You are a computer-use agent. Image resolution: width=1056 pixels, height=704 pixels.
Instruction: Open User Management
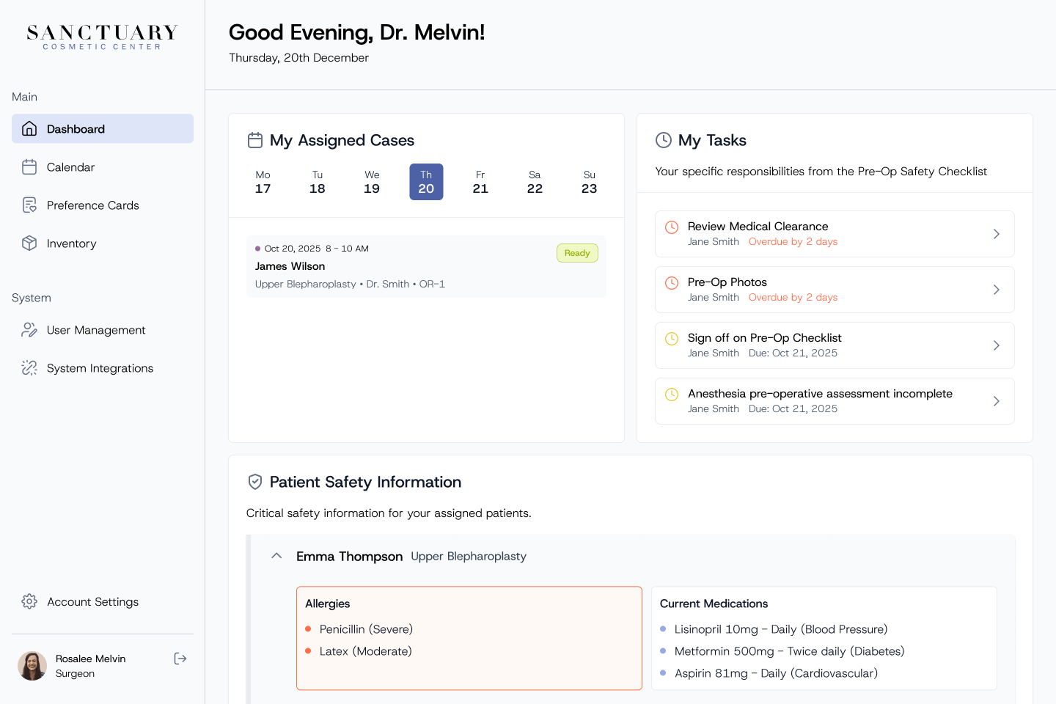click(x=103, y=330)
